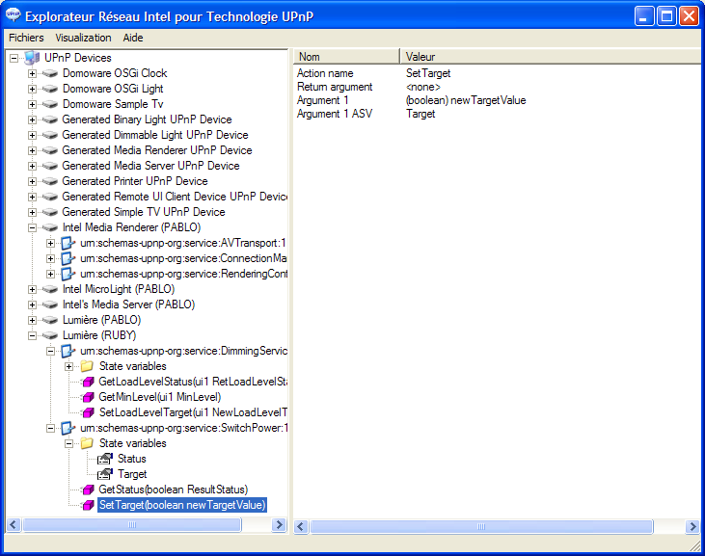Click the AVTransport service icon
Image resolution: width=705 pixels, height=556 pixels.
pos(68,243)
